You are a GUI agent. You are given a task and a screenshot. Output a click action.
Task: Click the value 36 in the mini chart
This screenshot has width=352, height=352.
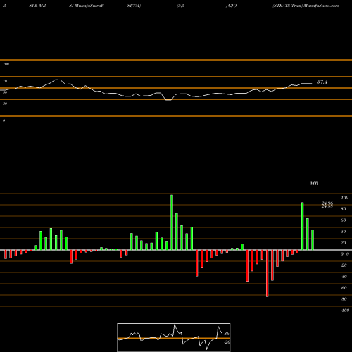coord(227,334)
